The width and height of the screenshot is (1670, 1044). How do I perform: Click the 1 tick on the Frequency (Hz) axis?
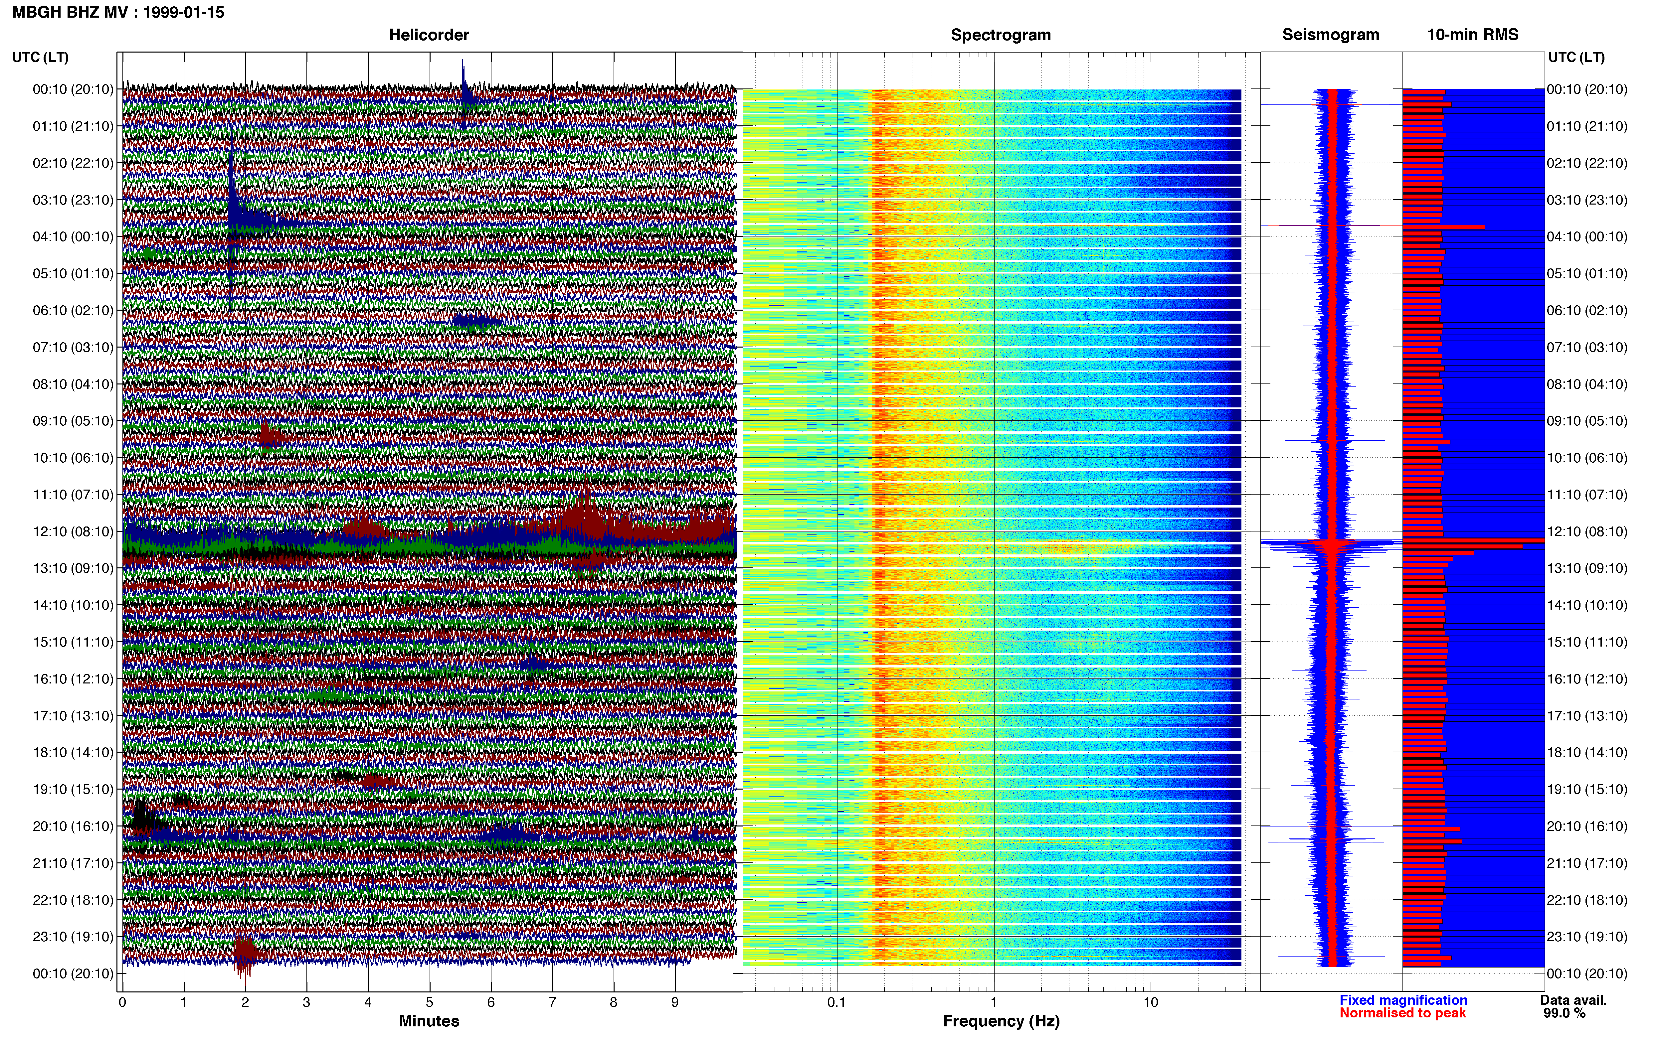pos(994,1002)
